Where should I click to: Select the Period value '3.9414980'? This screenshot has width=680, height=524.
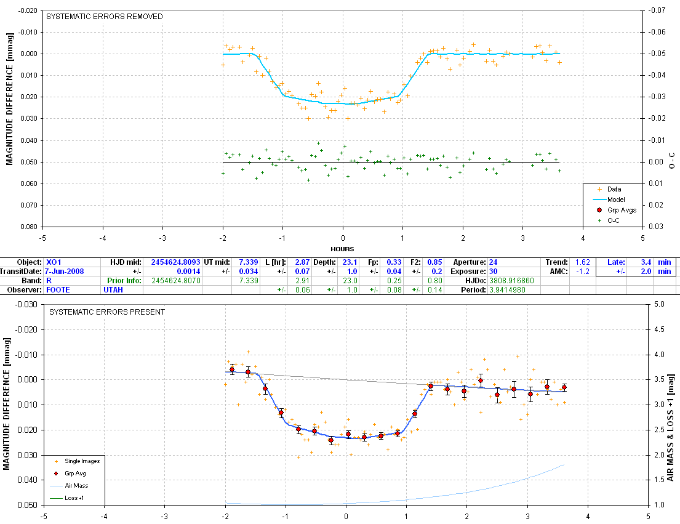[x=507, y=290]
